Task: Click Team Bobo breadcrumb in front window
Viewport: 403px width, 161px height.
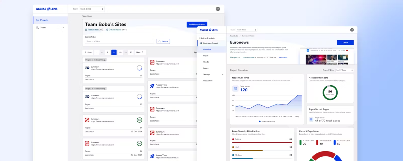Action: click(x=234, y=36)
